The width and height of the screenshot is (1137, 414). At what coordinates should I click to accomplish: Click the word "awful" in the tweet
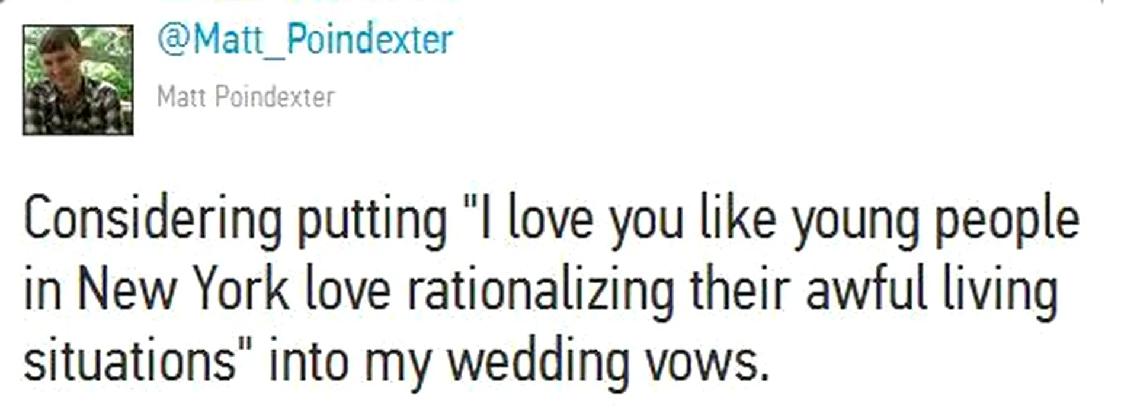[866, 291]
